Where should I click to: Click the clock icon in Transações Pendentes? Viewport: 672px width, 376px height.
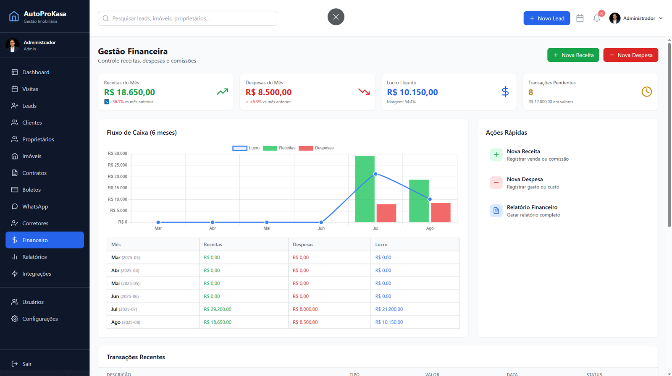(x=646, y=91)
